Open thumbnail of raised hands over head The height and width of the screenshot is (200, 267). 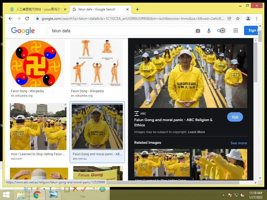click(39, 174)
